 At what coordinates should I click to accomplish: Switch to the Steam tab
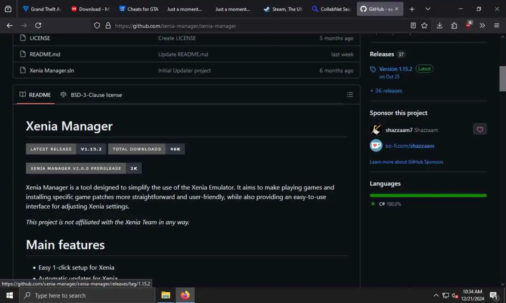283,9
